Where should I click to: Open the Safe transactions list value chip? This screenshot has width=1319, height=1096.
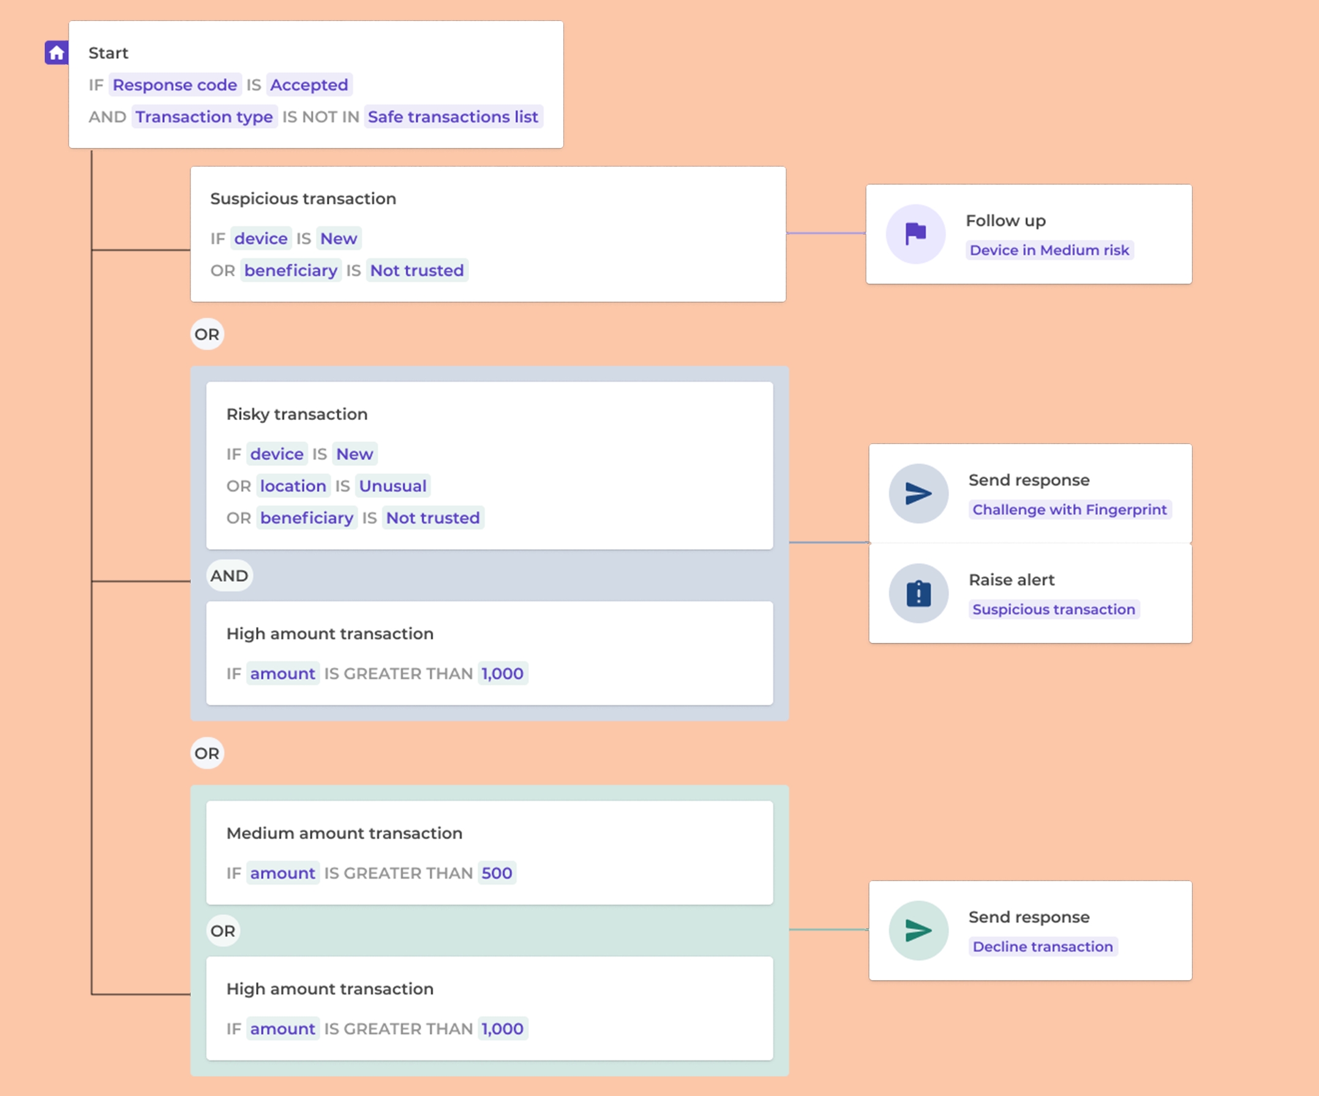[453, 117]
